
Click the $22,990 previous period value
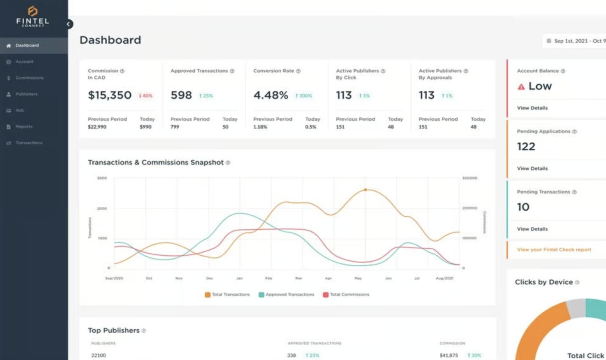97,127
